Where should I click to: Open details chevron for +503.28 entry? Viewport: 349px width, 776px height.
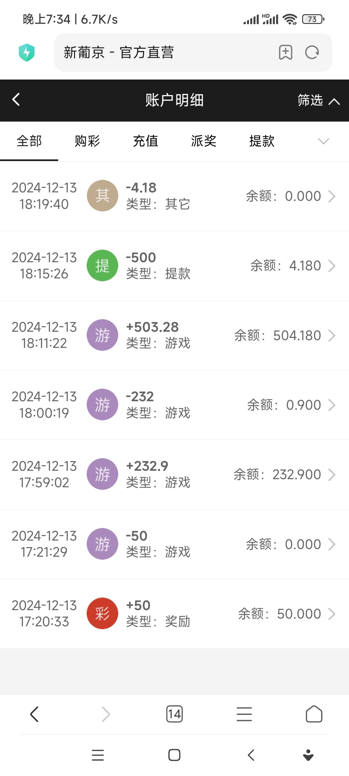[332, 335]
